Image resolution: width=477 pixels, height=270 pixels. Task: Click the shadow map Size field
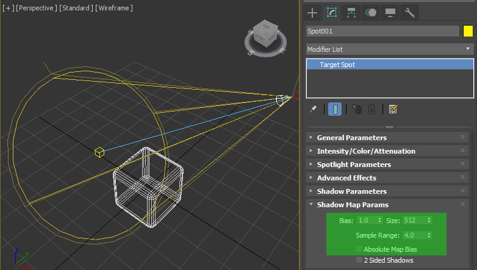pos(415,220)
